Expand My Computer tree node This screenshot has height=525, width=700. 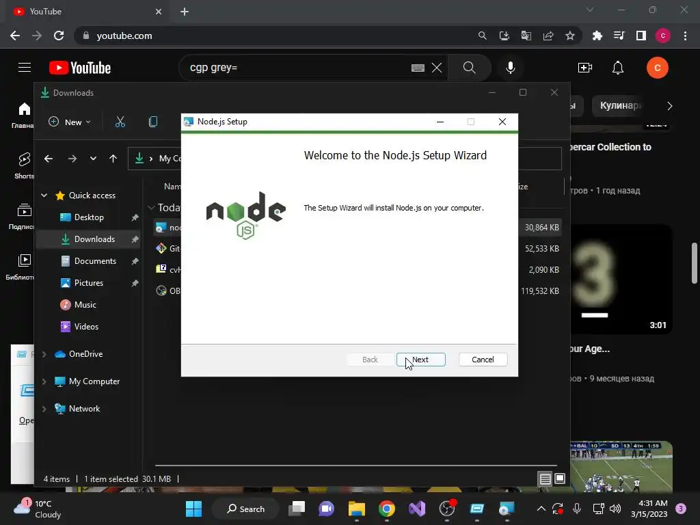[44, 381]
